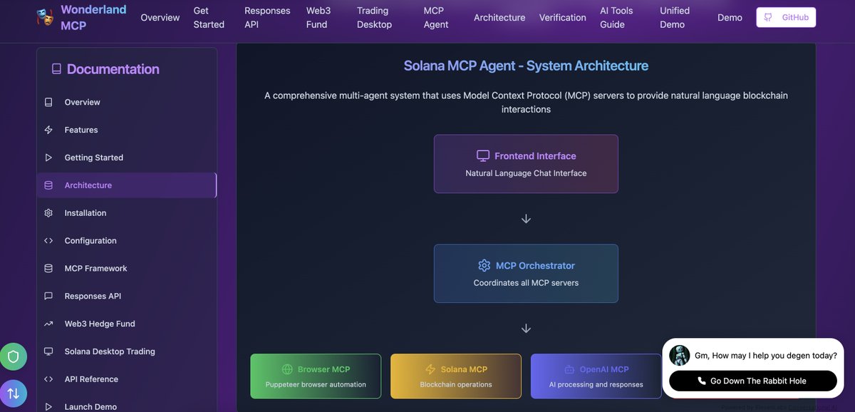855x412 pixels.
Task: Open MCP Agent in top navigation
Action: click(x=436, y=17)
